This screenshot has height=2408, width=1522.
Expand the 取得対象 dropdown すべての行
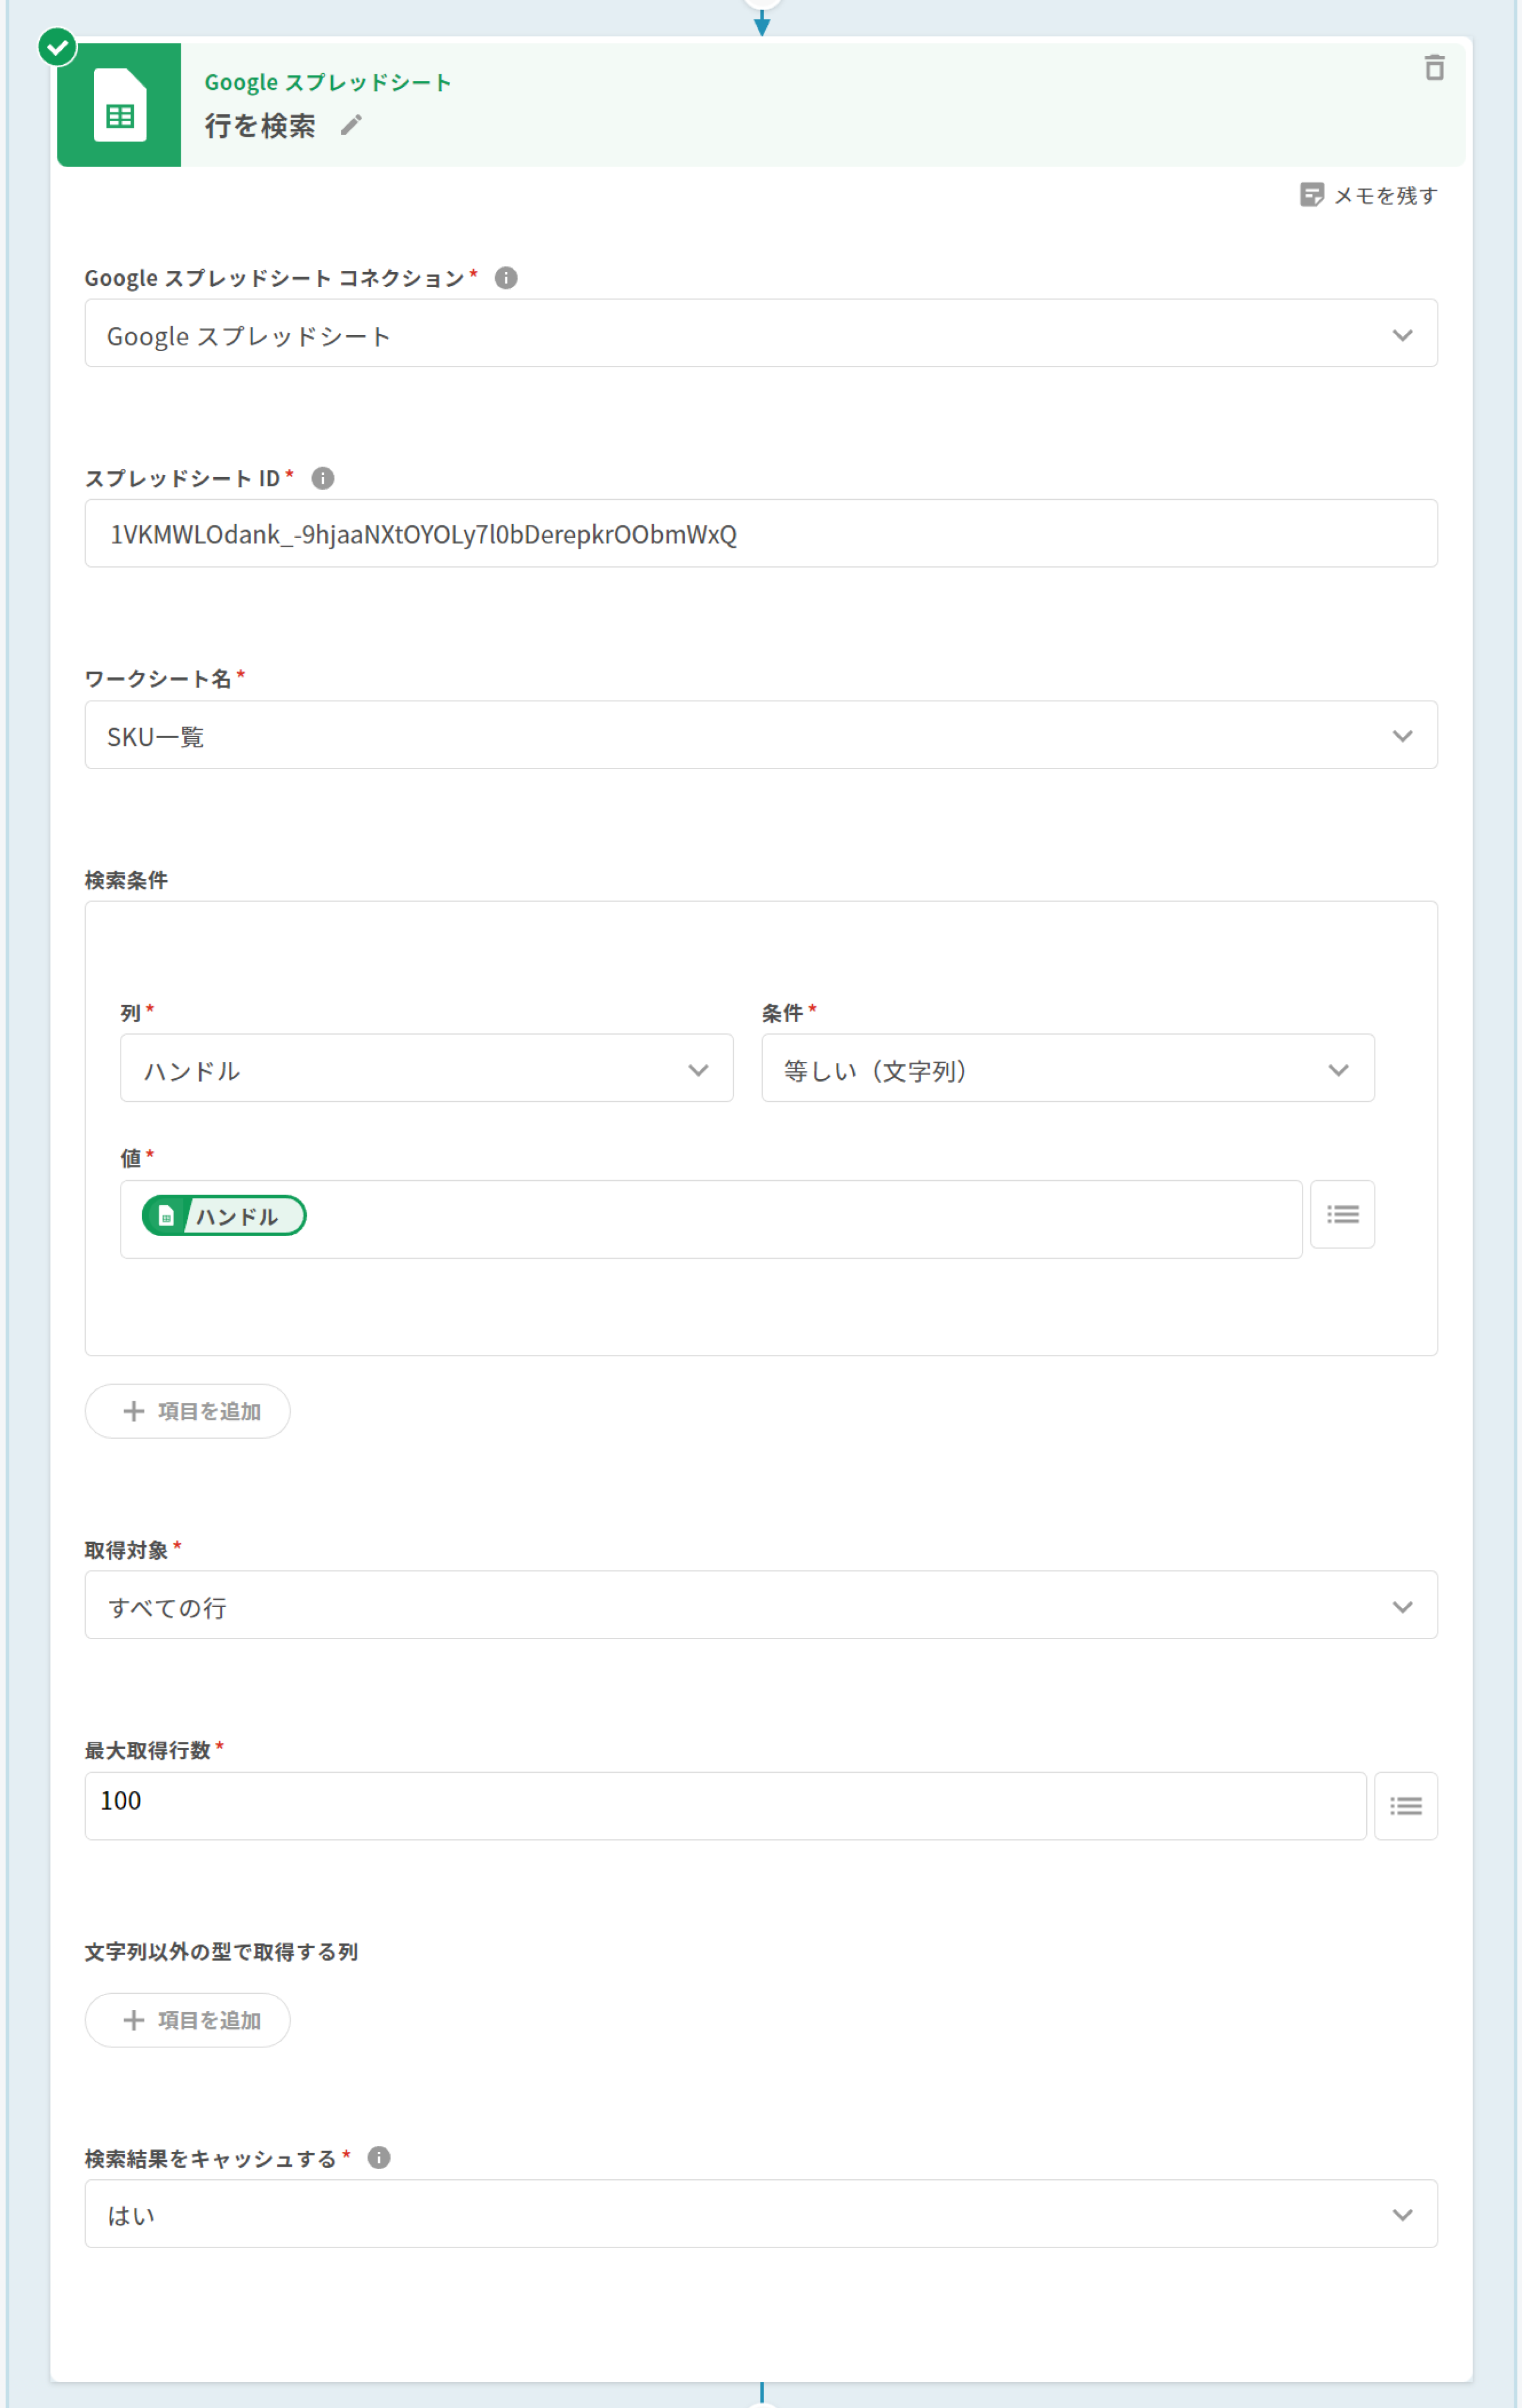[x=760, y=1606]
